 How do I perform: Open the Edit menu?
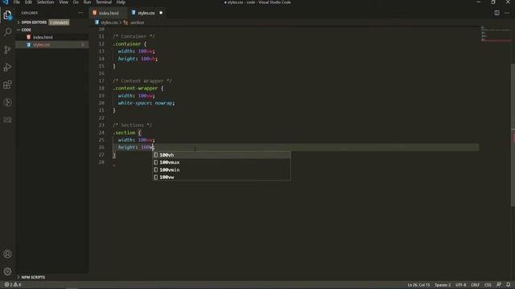tap(29, 2)
